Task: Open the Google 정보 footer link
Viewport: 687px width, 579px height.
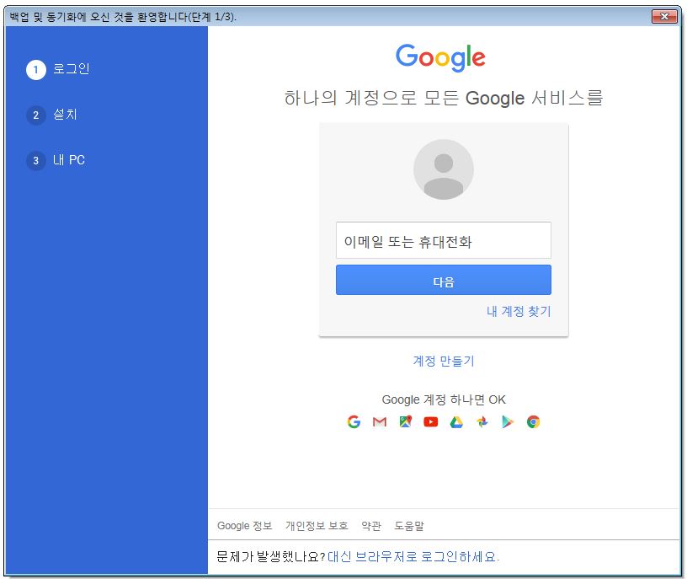Action: pyautogui.click(x=244, y=526)
